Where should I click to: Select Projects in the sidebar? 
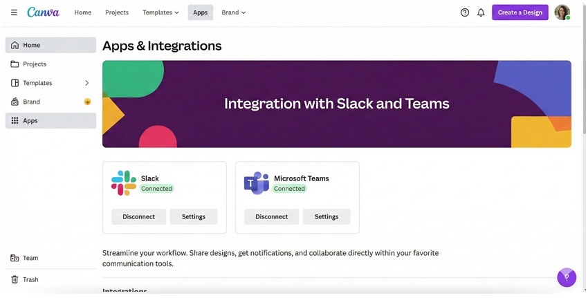click(50, 64)
